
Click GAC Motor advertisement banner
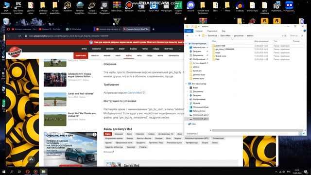[x=70, y=149]
